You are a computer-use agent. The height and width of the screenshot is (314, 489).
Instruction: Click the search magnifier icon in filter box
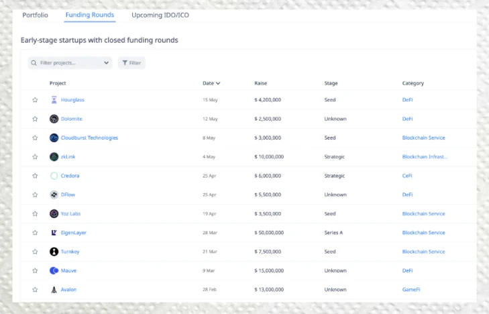(34, 63)
